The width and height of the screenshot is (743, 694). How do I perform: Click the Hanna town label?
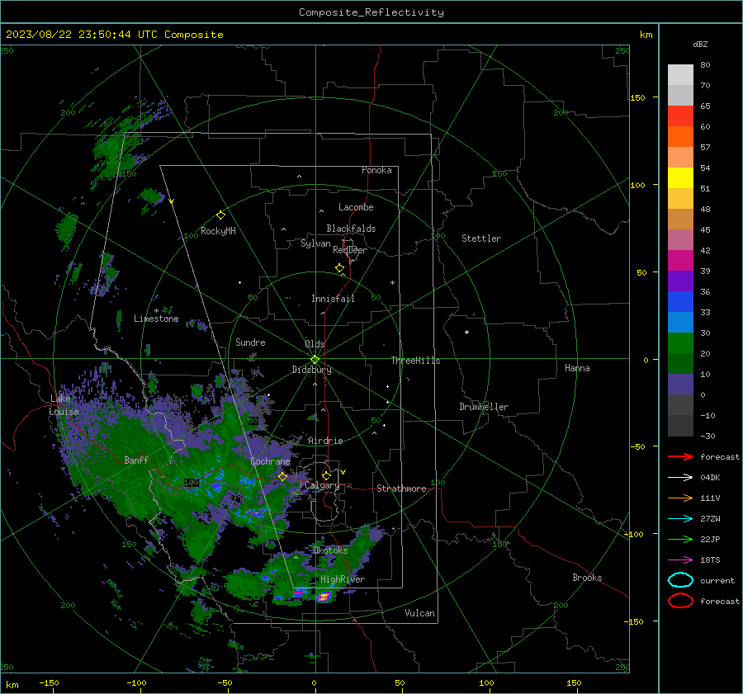point(577,368)
